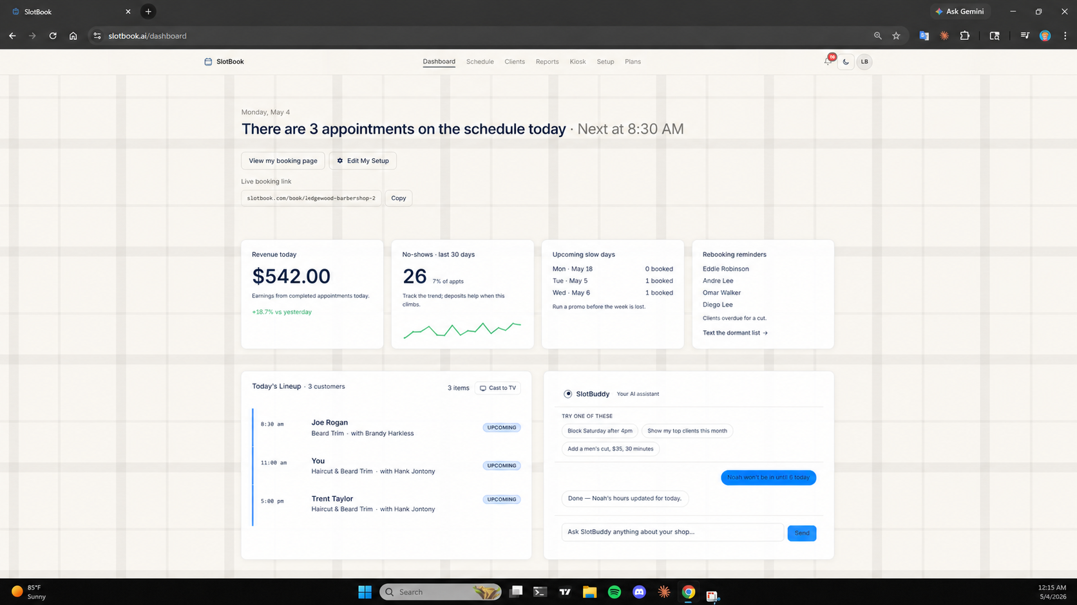Open Joe Rogan 8:30 am appointment
Viewport: 1077px width, 605px height.
click(386, 427)
